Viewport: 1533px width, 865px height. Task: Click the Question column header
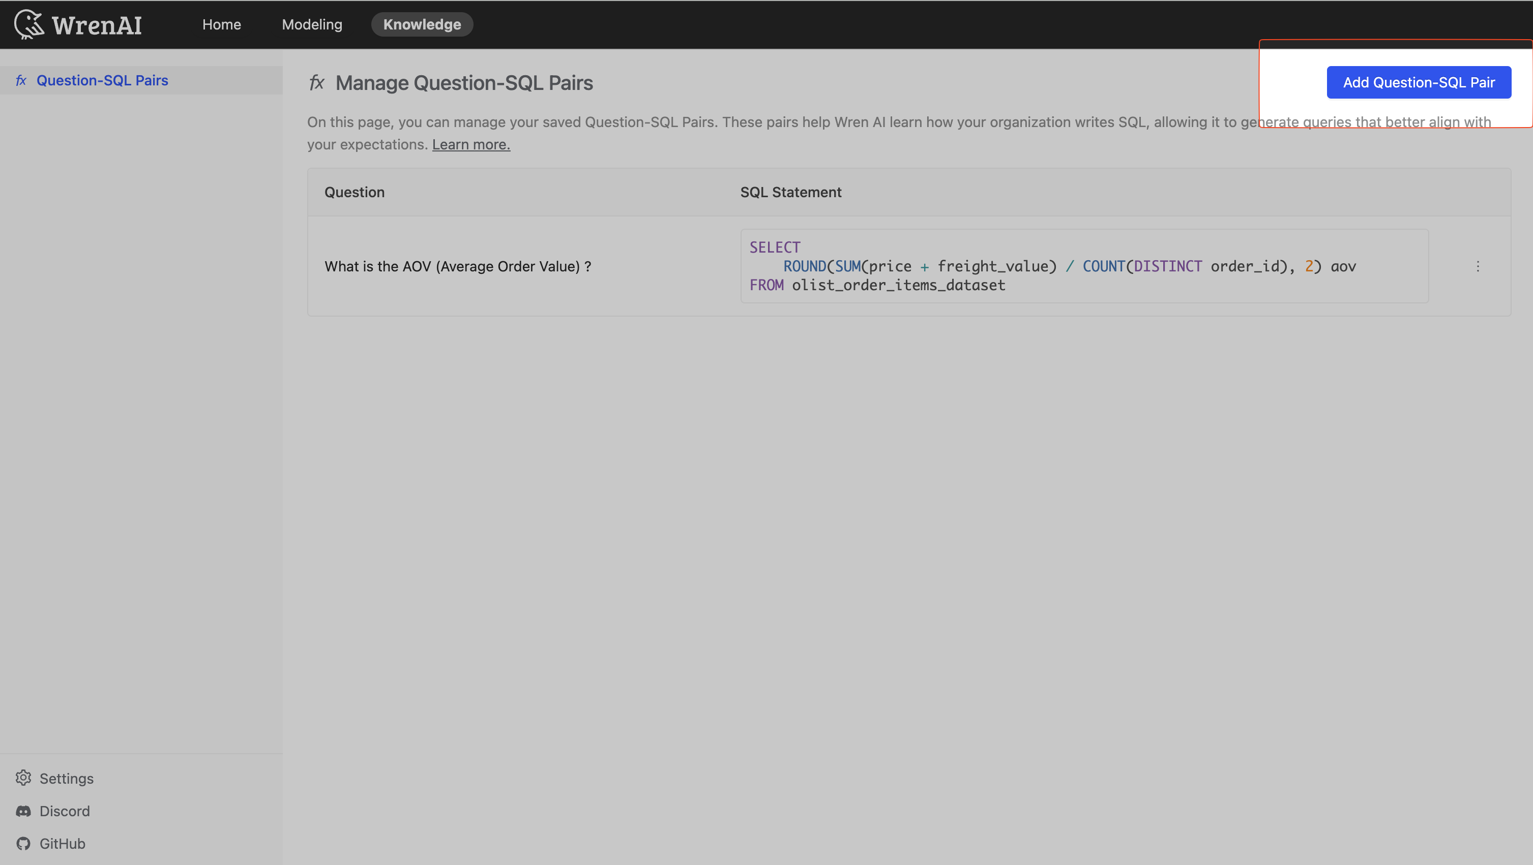(x=354, y=192)
